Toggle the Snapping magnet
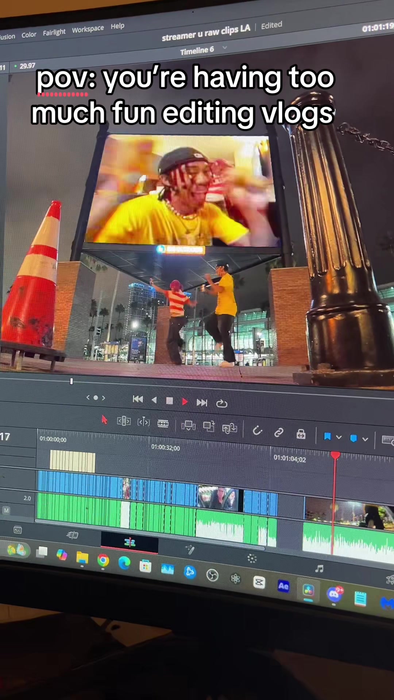Screen dimensions: 394x700 pyautogui.click(x=257, y=431)
